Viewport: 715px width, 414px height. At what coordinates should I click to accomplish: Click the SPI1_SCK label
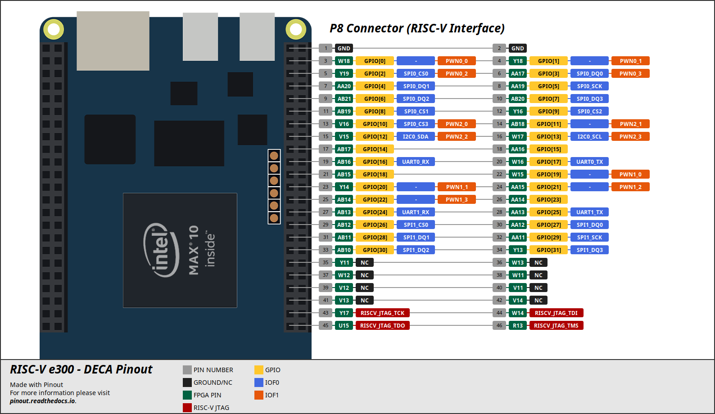589,237
